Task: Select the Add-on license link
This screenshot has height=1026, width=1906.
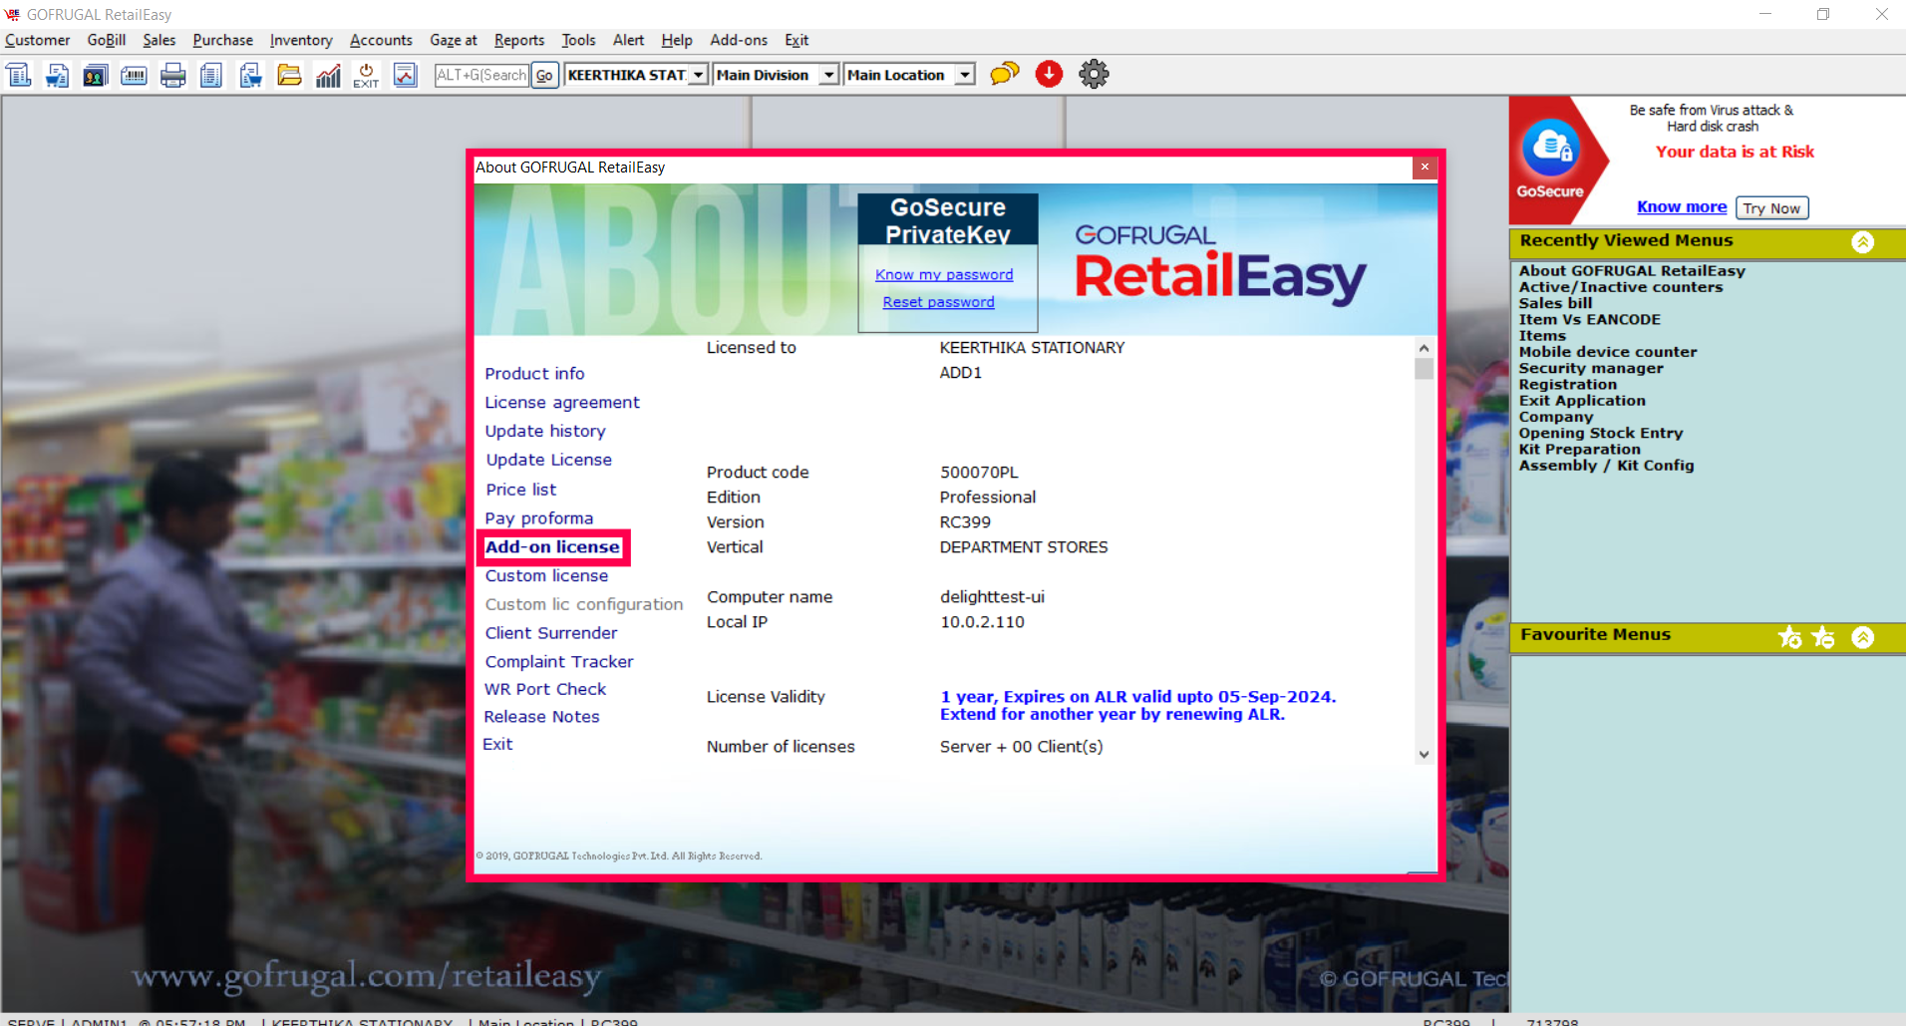Action: pos(552,546)
